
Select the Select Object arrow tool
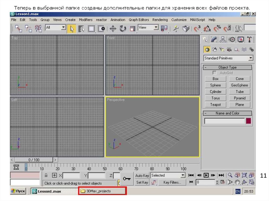pyautogui.click(x=70, y=29)
